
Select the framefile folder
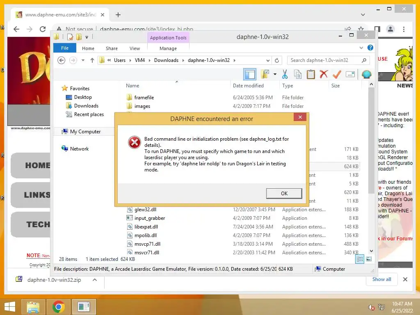tap(144, 98)
